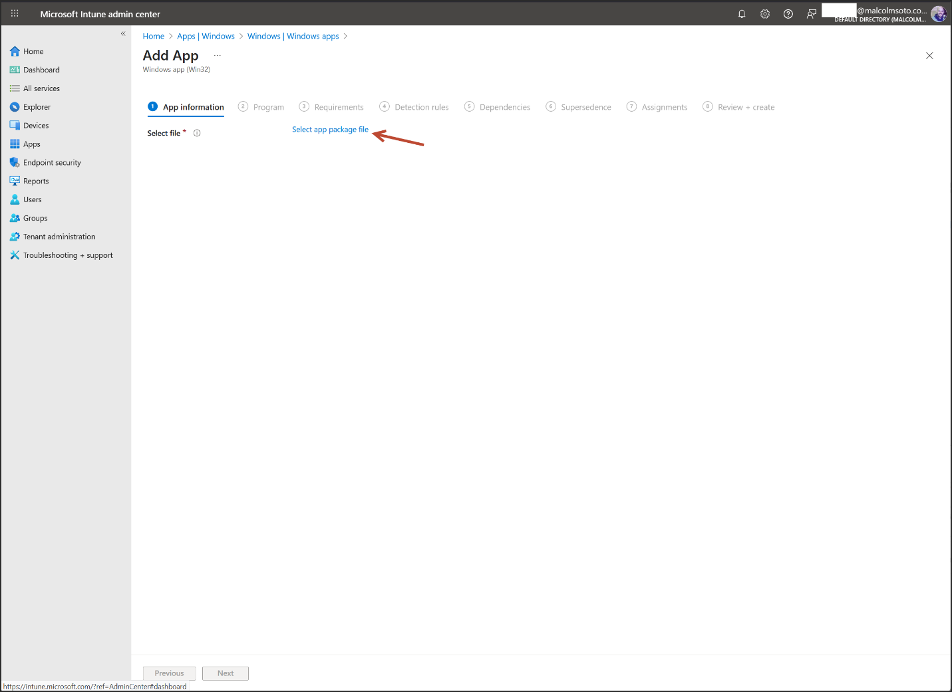Image resolution: width=952 pixels, height=692 pixels.
Task: Select Groups in the sidebar
Action: (x=35, y=218)
